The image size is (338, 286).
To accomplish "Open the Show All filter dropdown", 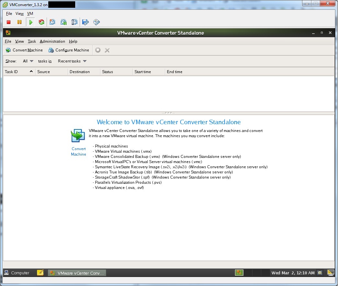I will (28, 61).
